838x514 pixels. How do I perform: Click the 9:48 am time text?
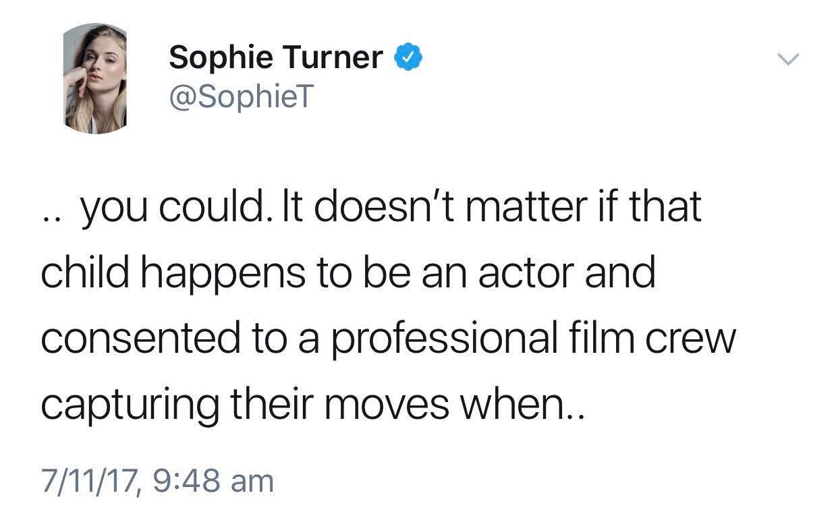(213, 482)
